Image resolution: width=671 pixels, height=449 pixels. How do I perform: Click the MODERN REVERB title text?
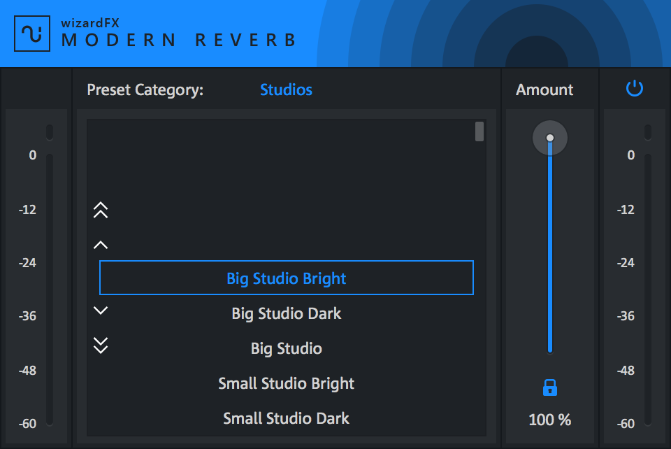(x=179, y=40)
